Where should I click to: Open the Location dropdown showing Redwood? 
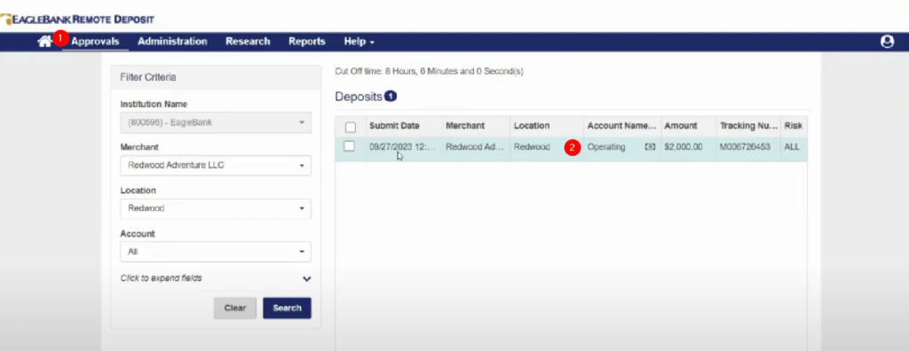pos(216,208)
